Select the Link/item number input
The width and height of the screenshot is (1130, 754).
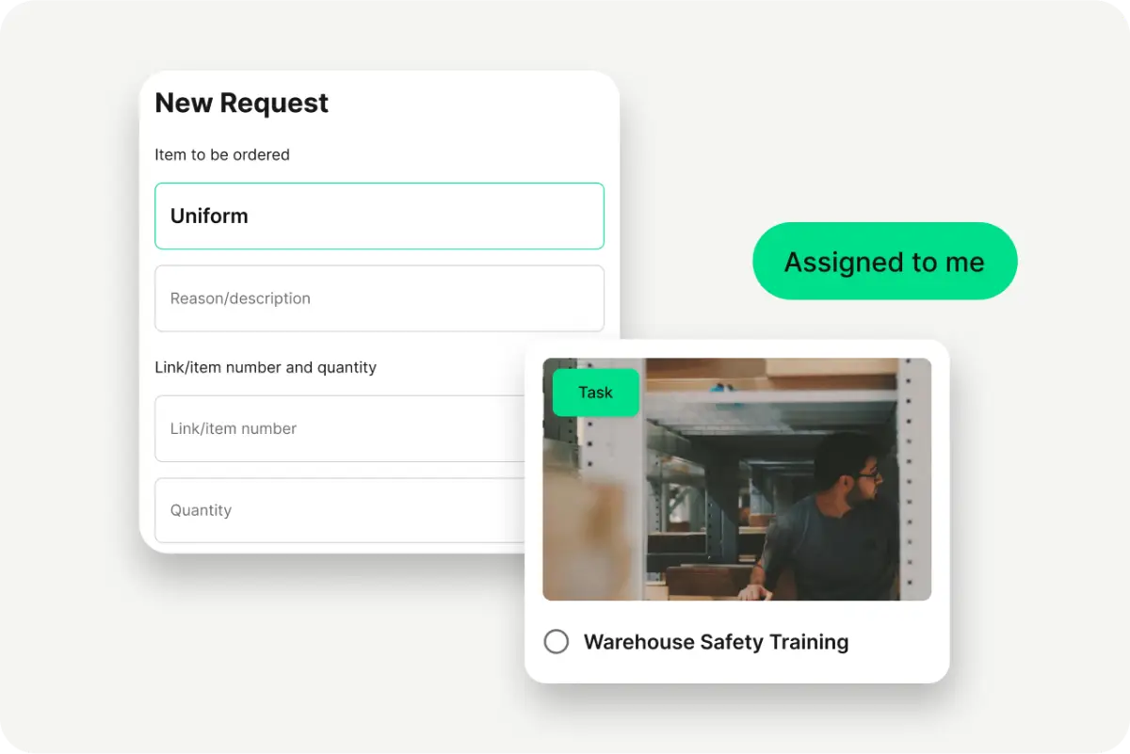[x=340, y=428]
